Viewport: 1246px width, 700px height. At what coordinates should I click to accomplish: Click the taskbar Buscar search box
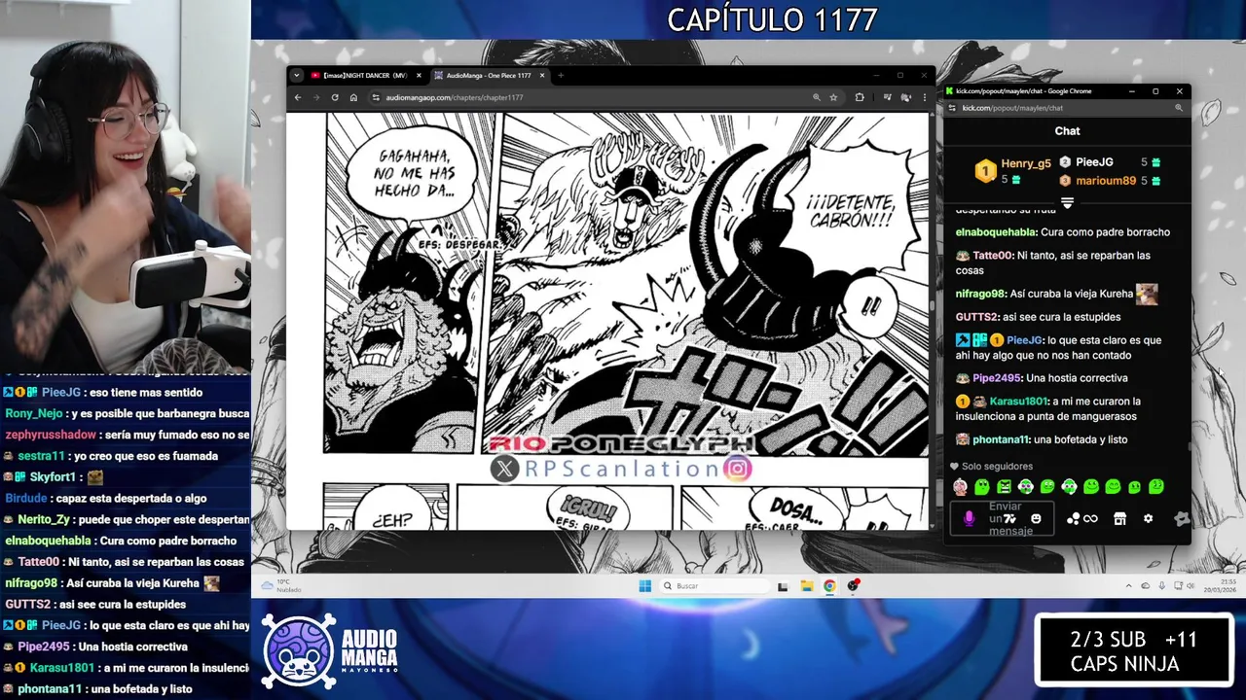[715, 586]
